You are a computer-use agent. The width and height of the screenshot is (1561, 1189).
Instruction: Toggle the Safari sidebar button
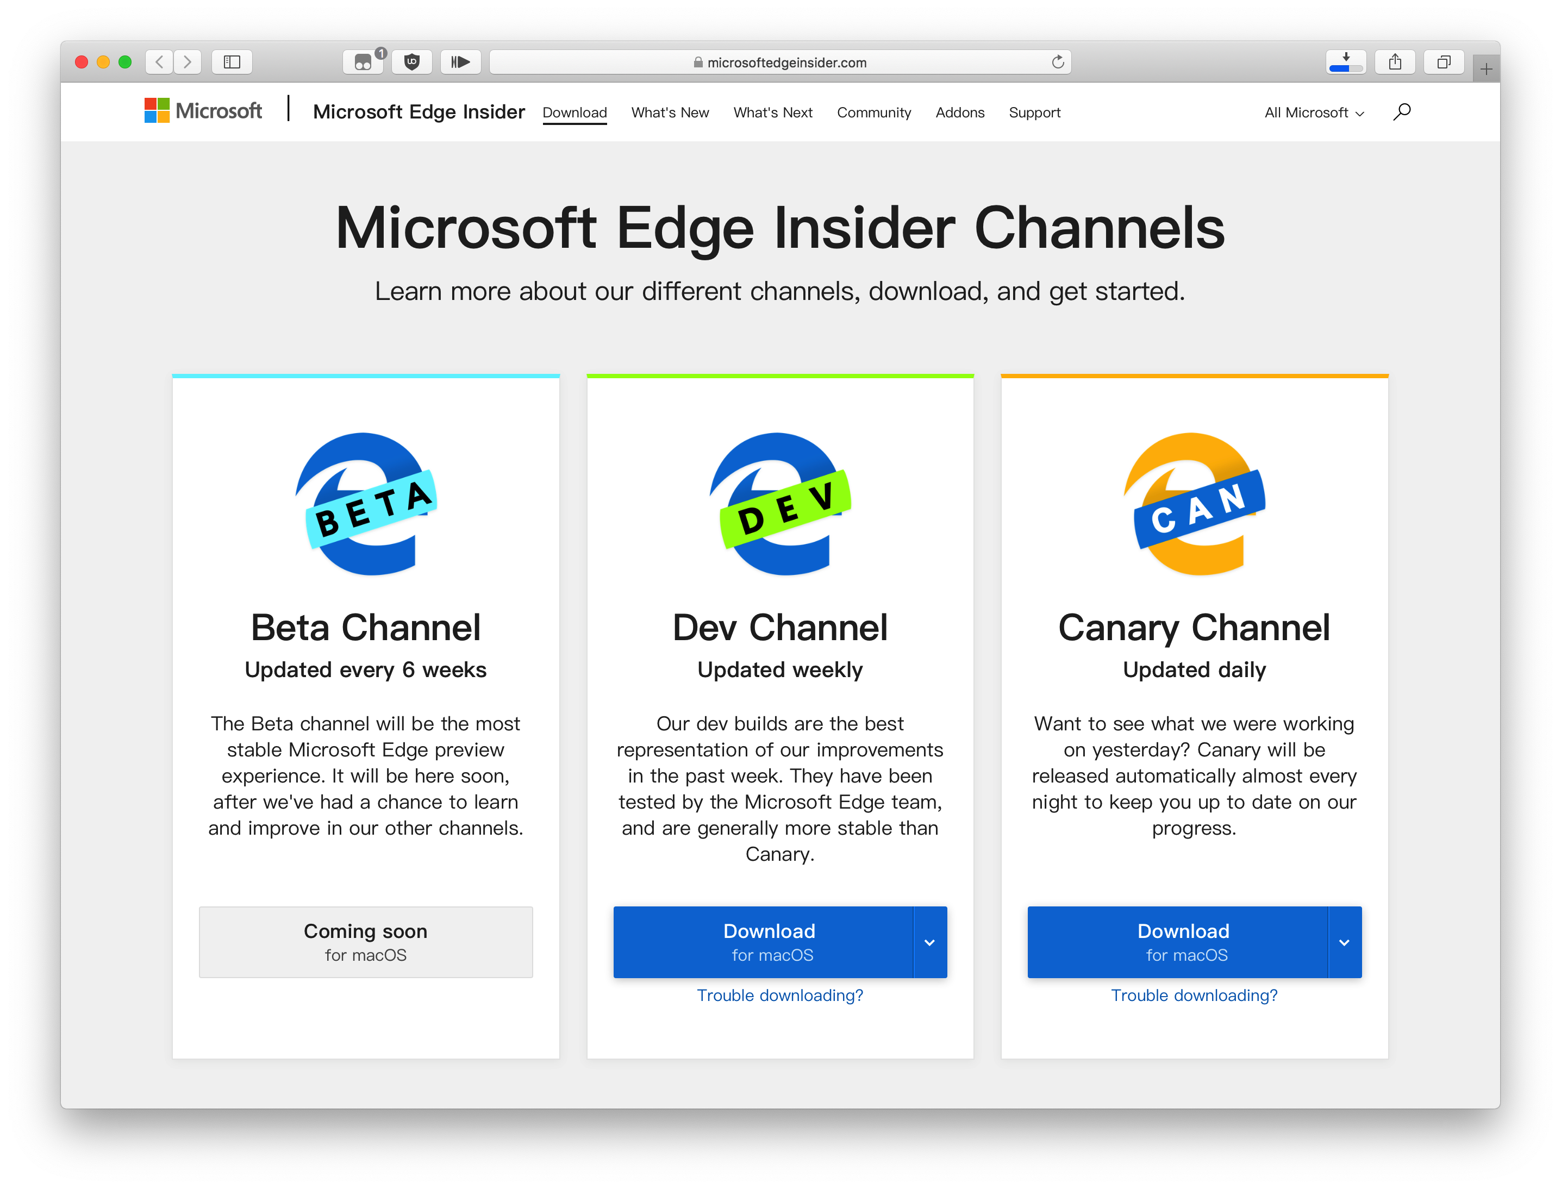[232, 62]
